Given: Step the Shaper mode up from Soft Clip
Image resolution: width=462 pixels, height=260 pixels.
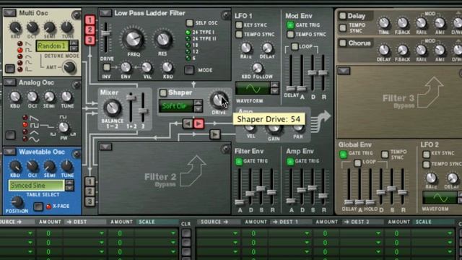Looking at the screenshot, I should (199, 103).
